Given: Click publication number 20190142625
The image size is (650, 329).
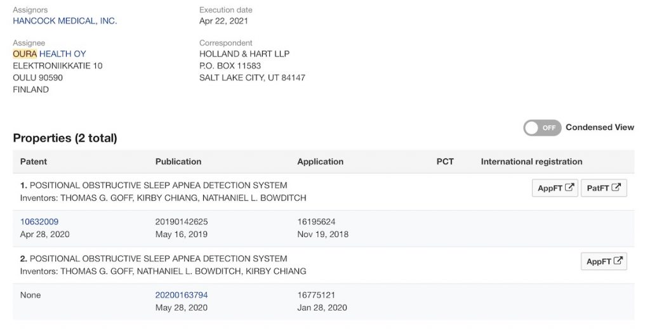Looking at the screenshot, I should [x=182, y=222].
